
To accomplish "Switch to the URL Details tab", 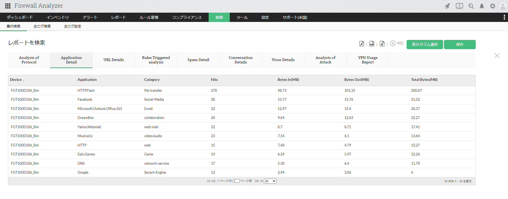I will [114, 60].
